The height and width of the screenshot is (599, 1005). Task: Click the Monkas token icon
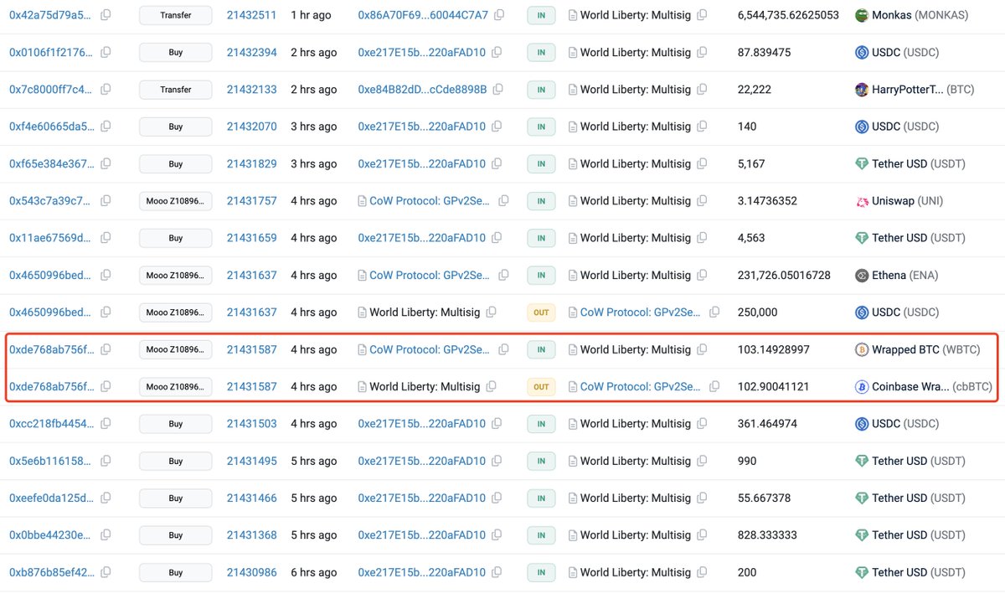(x=861, y=15)
